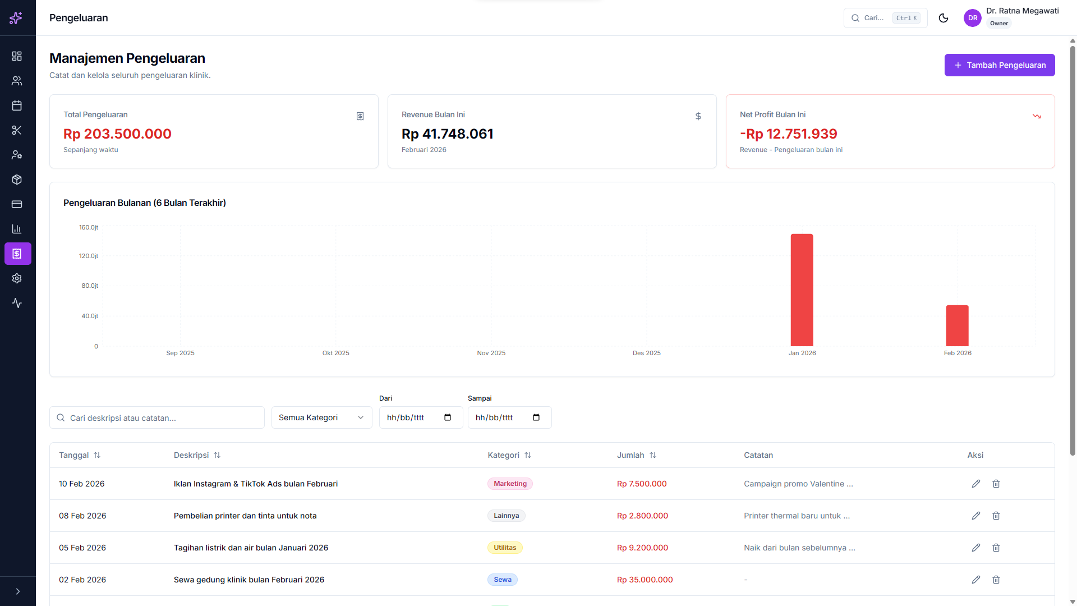Viewport: 1077px width, 606px height.
Task: Click the edit pencil for Marketing expense
Action: pyautogui.click(x=976, y=484)
